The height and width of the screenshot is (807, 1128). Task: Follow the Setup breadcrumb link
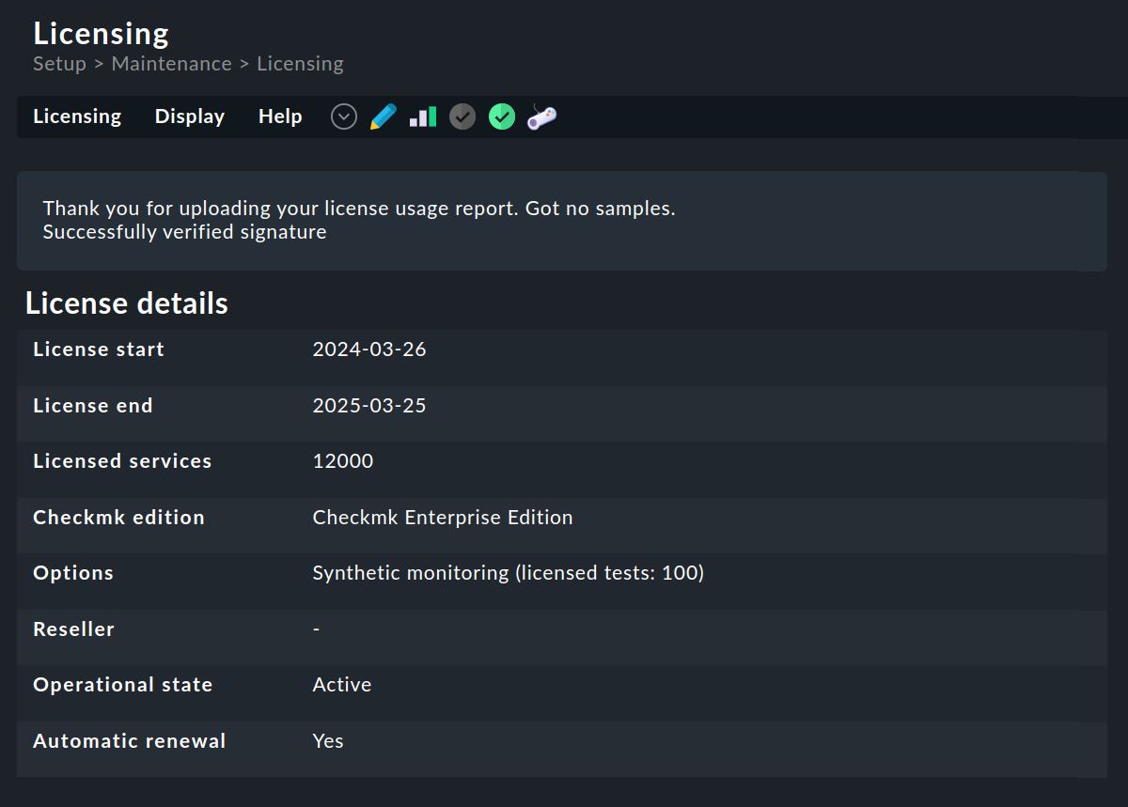tap(60, 64)
